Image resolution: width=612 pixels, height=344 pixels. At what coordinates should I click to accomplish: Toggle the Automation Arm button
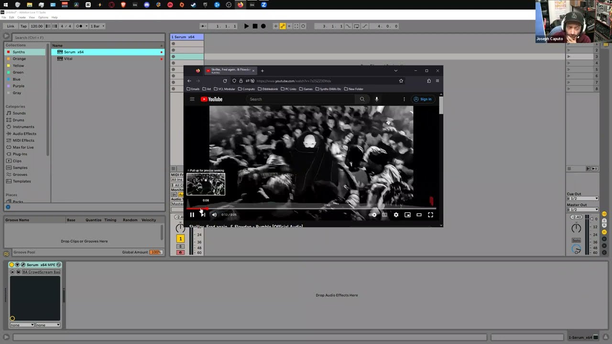[x=283, y=26]
